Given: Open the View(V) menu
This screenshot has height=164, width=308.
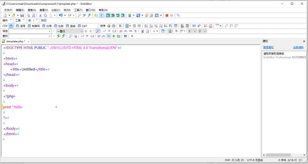Looking at the screenshot, I should tap(44, 10).
